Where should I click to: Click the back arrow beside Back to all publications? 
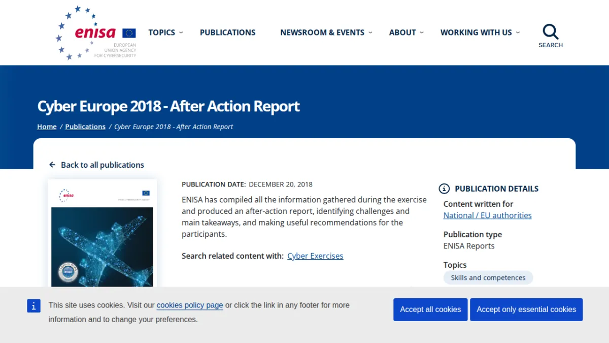click(52, 165)
